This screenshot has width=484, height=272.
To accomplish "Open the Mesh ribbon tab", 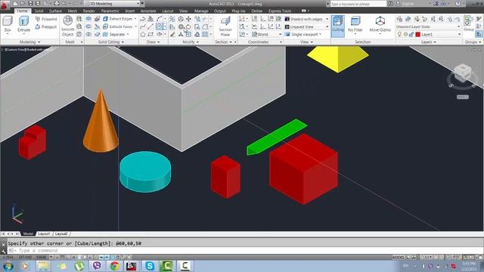I will [x=73, y=11].
